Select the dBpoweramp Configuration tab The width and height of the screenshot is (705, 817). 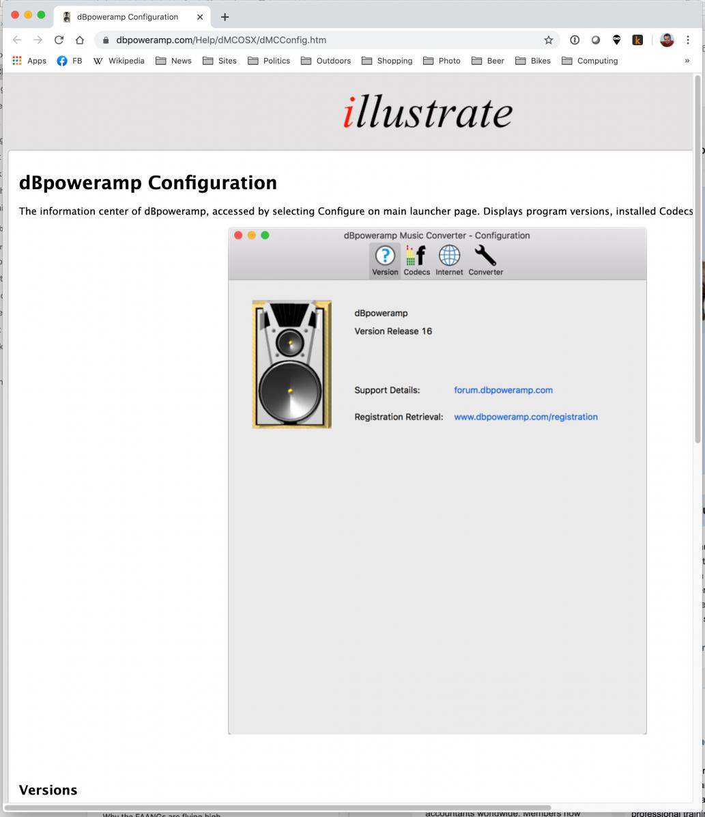[127, 17]
